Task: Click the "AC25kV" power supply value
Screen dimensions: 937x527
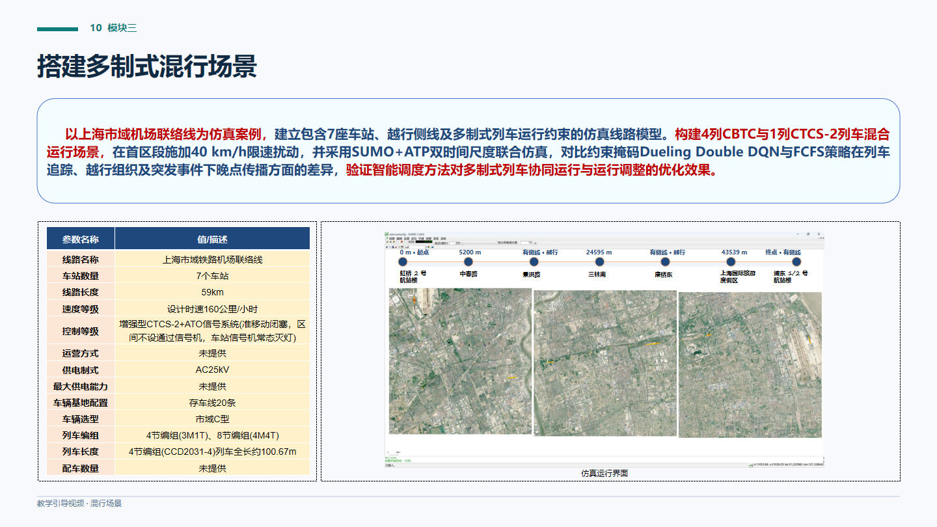Action: click(213, 370)
